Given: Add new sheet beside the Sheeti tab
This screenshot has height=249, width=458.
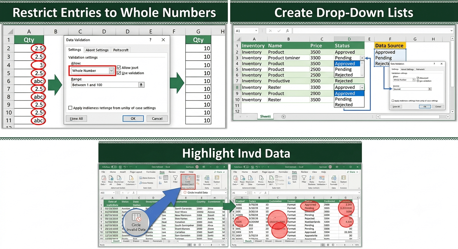Looking at the screenshot, I should click(x=284, y=116).
